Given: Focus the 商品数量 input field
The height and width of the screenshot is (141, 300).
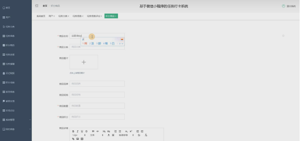Looking at the screenshot, I should 97,106.
